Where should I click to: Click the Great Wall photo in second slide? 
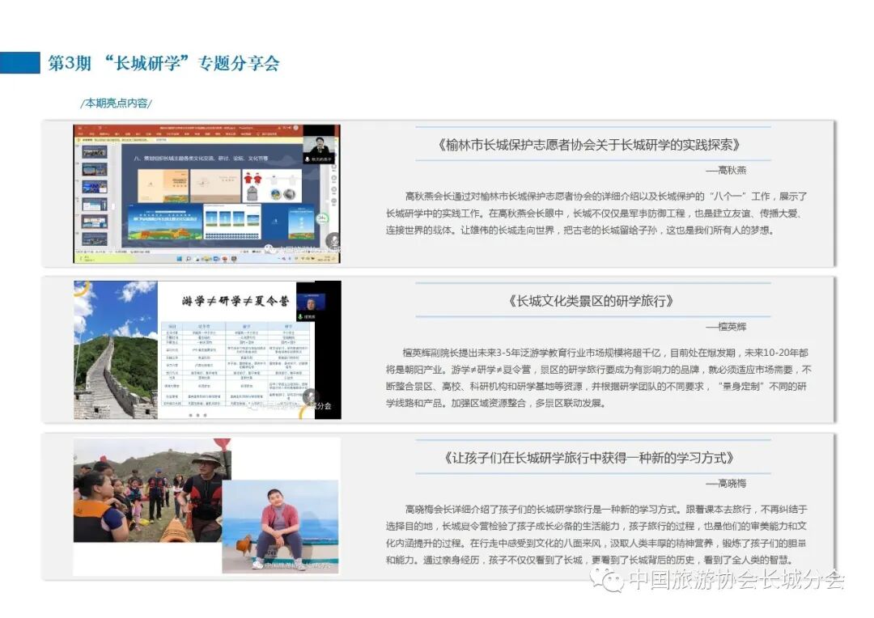point(116,350)
